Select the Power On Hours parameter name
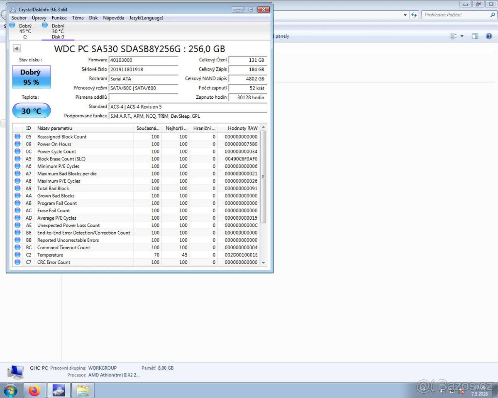498x398 pixels. tap(54, 144)
